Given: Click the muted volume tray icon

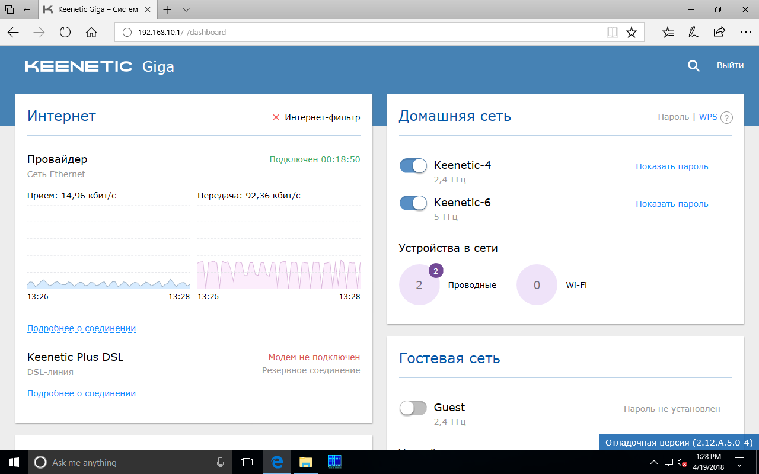Looking at the screenshot, I should [683, 462].
